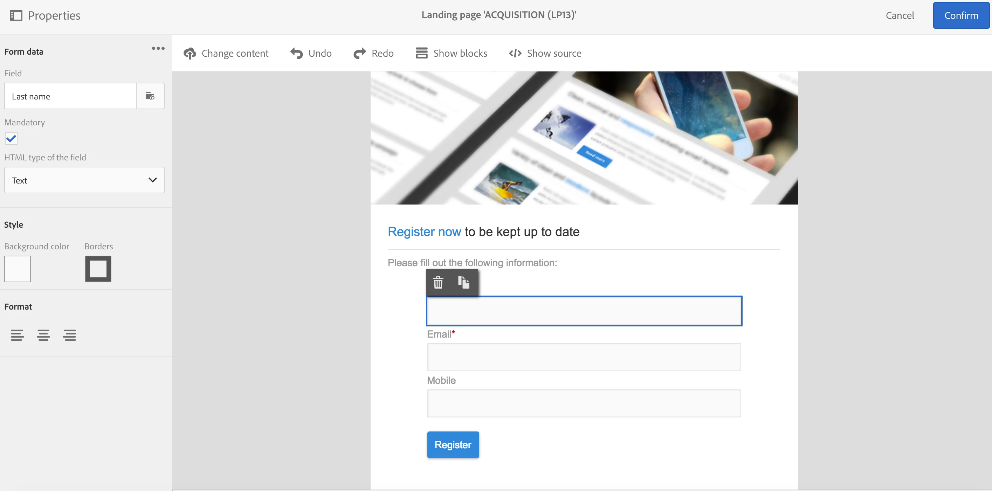Click the Email input field in the form
992x491 pixels.
tap(584, 357)
